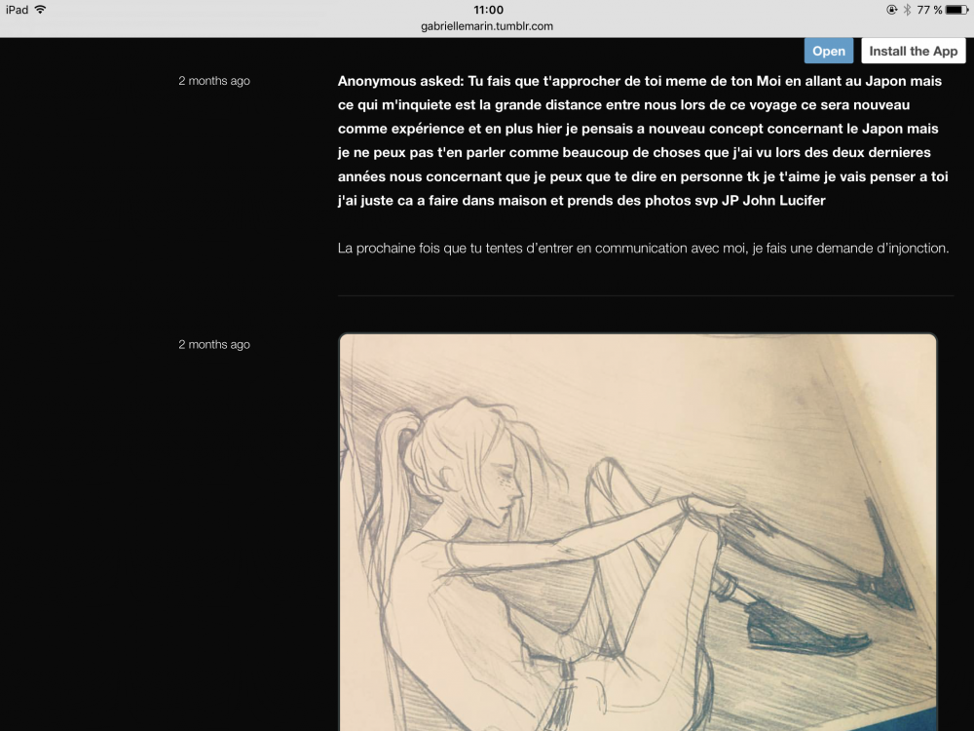Screen dimensions: 974x731
Task: Tap the gabriellemarin.tumblr.com address bar
Action: click(x=487, y=26)
